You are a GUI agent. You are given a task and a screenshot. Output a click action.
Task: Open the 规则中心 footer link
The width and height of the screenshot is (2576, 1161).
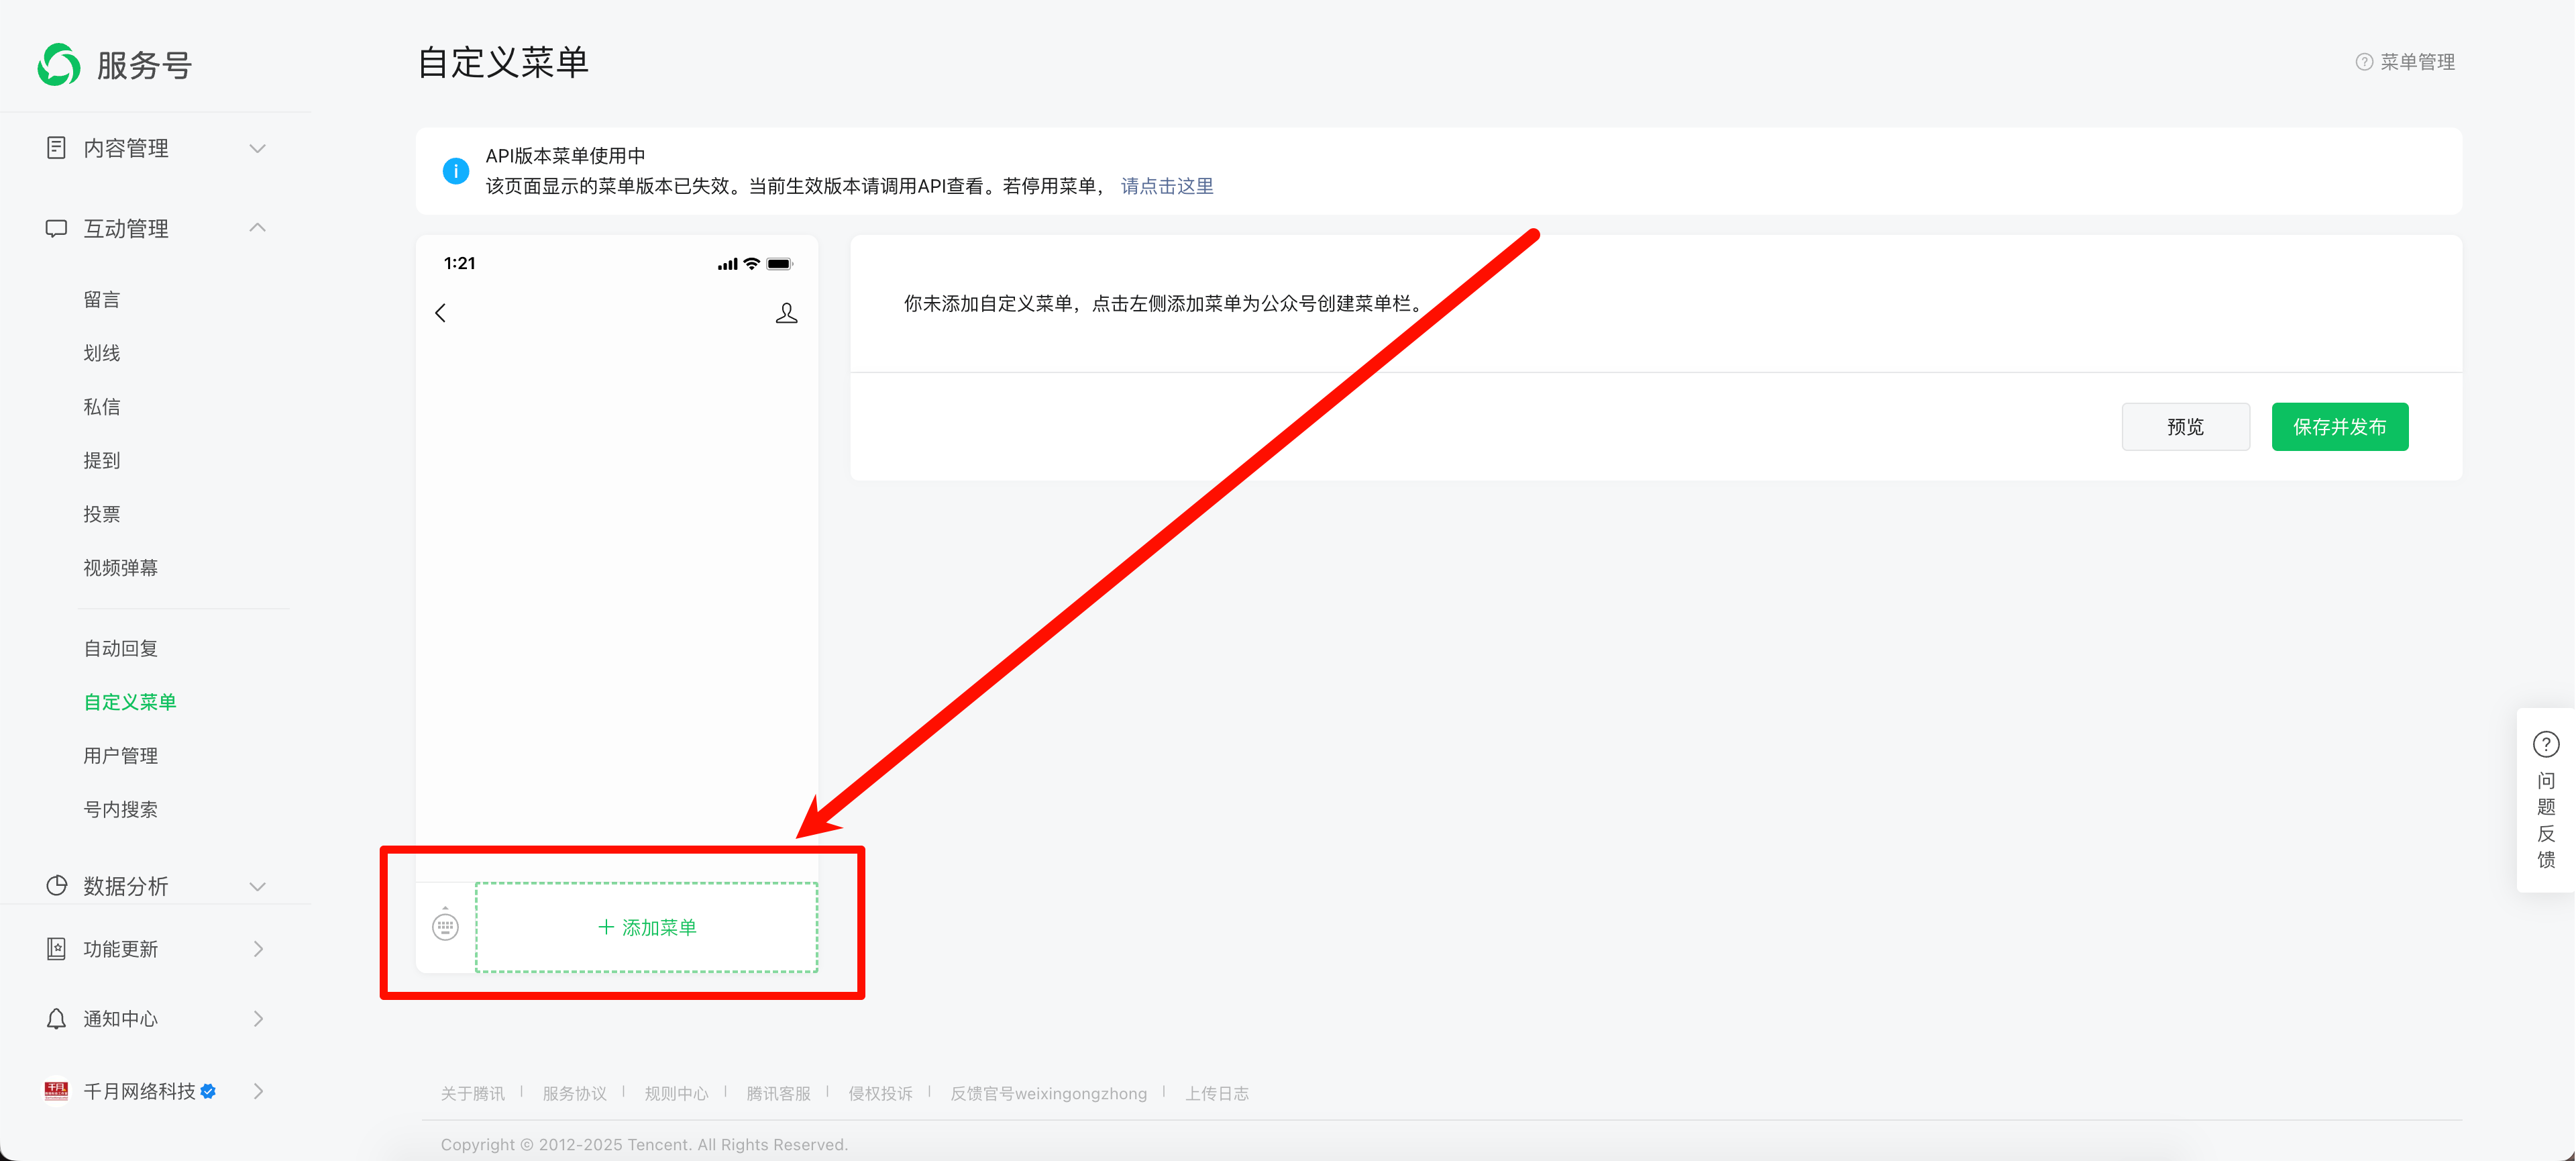677,1094
